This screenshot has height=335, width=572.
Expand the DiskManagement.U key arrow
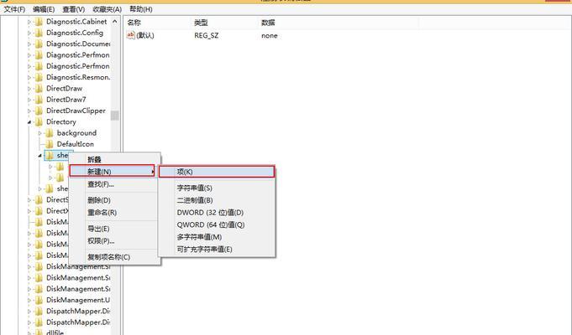(x=29, y=301)
